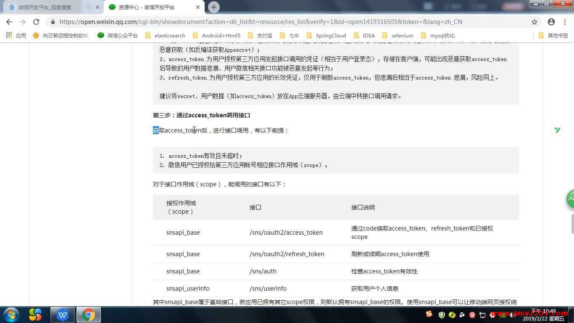Click text 检查access_token有效性
This screenshot has height=323, width=574.
(x=384, y=271)
